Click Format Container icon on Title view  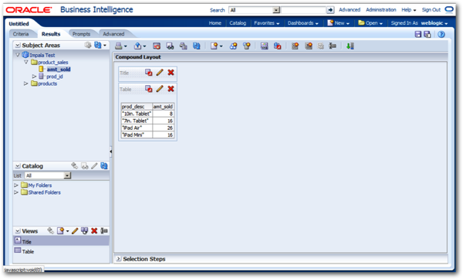148,73
